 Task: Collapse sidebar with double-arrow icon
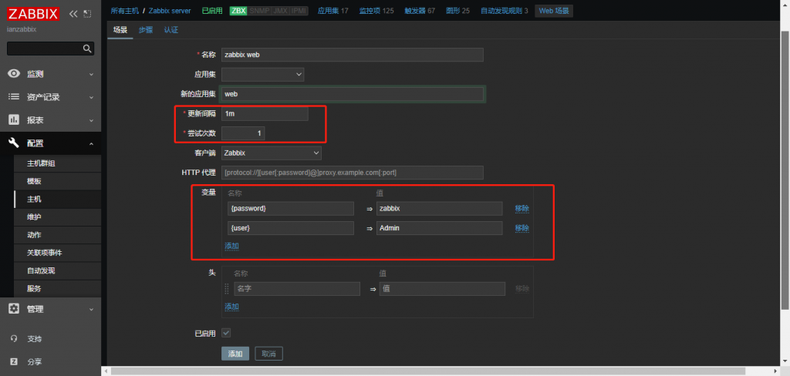coord(73,14)
